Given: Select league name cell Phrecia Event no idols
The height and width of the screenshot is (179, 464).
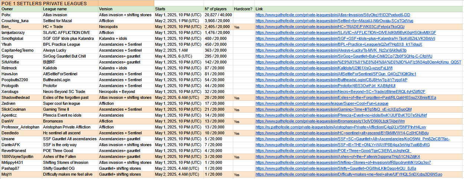Looking at the screenshot, I should pos(70,115).
